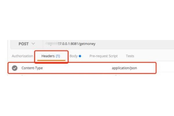Go to the Pre-request Script tab
The width and height of the screenshot is (174, 116).
point(104,56)
